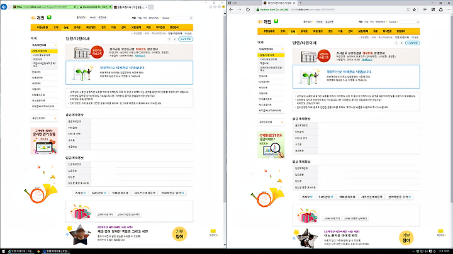Click yellow mail icon in Edge page
This screenshot has height=254, width=453.
point(440,231)
